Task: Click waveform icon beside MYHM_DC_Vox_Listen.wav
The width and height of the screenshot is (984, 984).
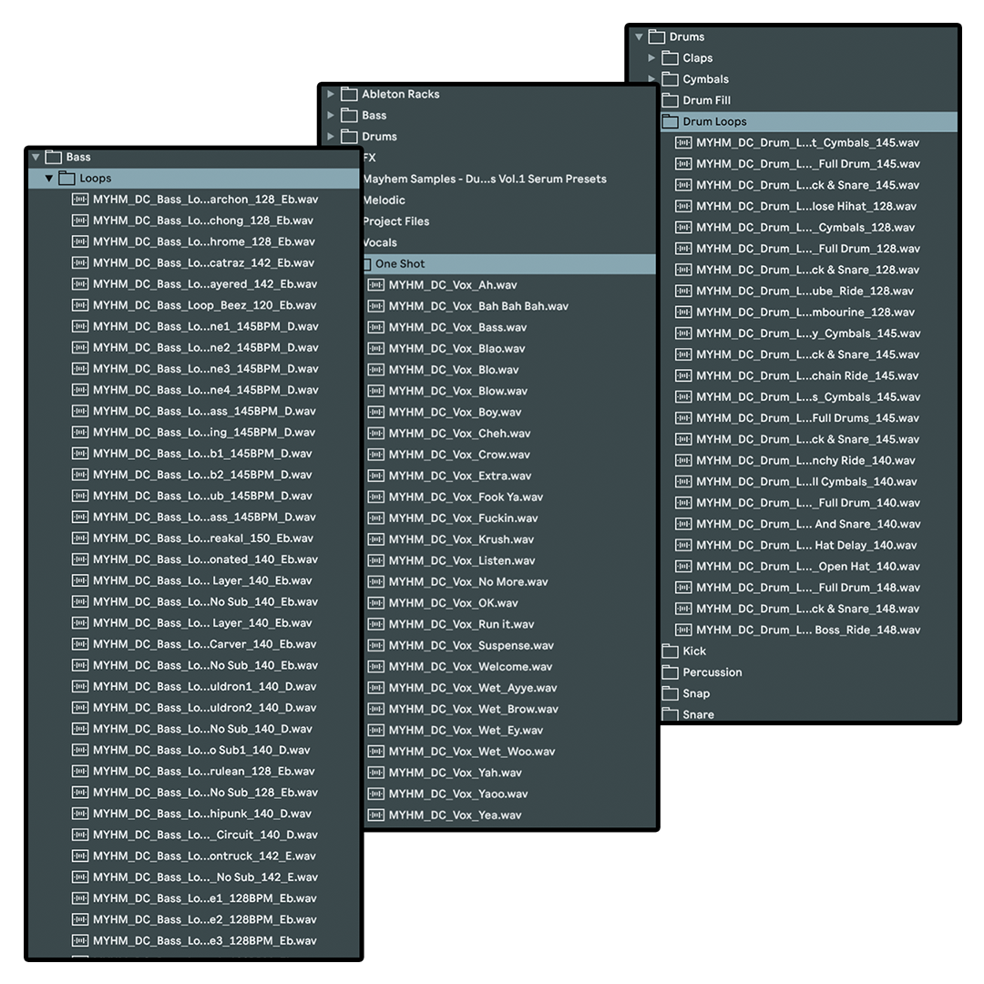Action: 375,560
